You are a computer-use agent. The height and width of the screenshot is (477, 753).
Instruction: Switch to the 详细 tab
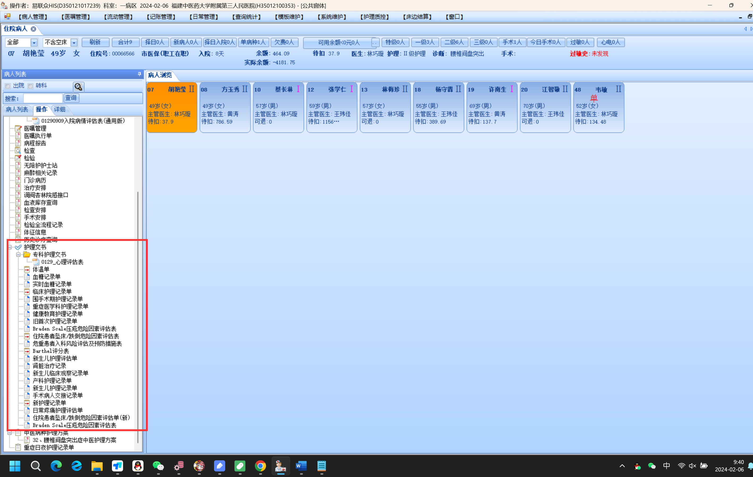60,109
